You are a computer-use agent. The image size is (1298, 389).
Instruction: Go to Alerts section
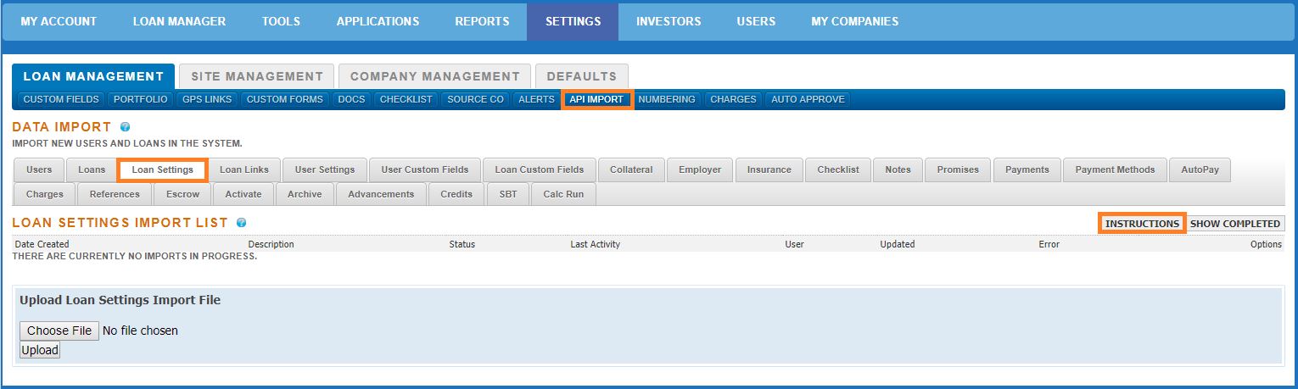click(x=536, y=99)
